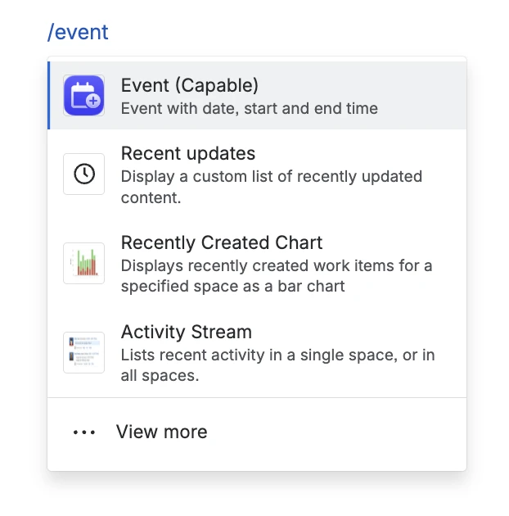Click the /event slash command text

[78, 33]
